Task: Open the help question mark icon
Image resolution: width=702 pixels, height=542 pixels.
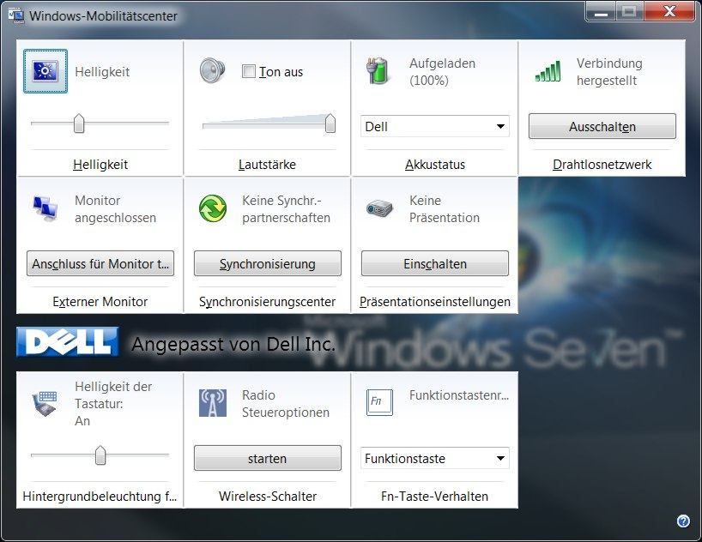Action: pyautogui.click(x=683, y=521)
